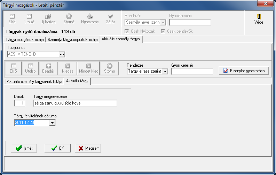This screenshot has width=276, height=175.
Task: Open the Tárgy leírása szerint dropdown
Action: coord(165,71)
